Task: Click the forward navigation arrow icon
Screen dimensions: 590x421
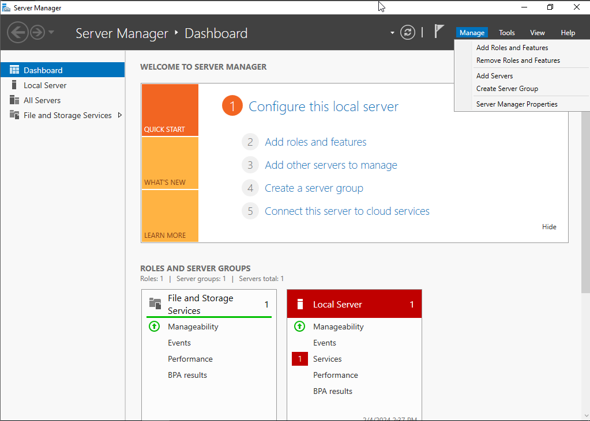Action: (37, 32)
